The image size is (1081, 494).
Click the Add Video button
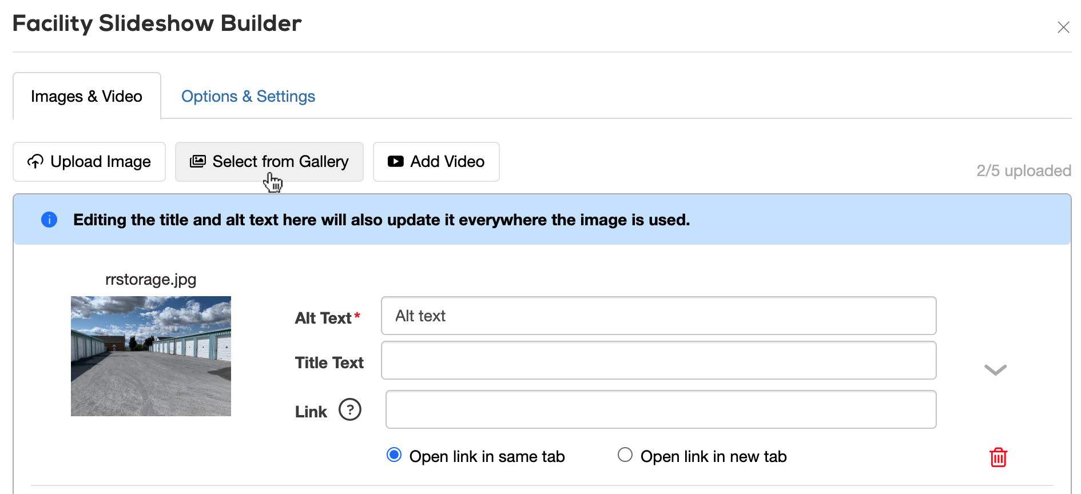[x=436, y=162]
